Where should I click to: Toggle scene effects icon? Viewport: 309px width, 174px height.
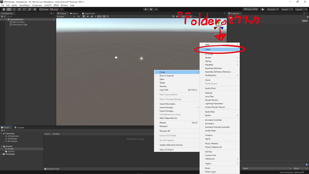pyautogui.click(x=92, y=17)
